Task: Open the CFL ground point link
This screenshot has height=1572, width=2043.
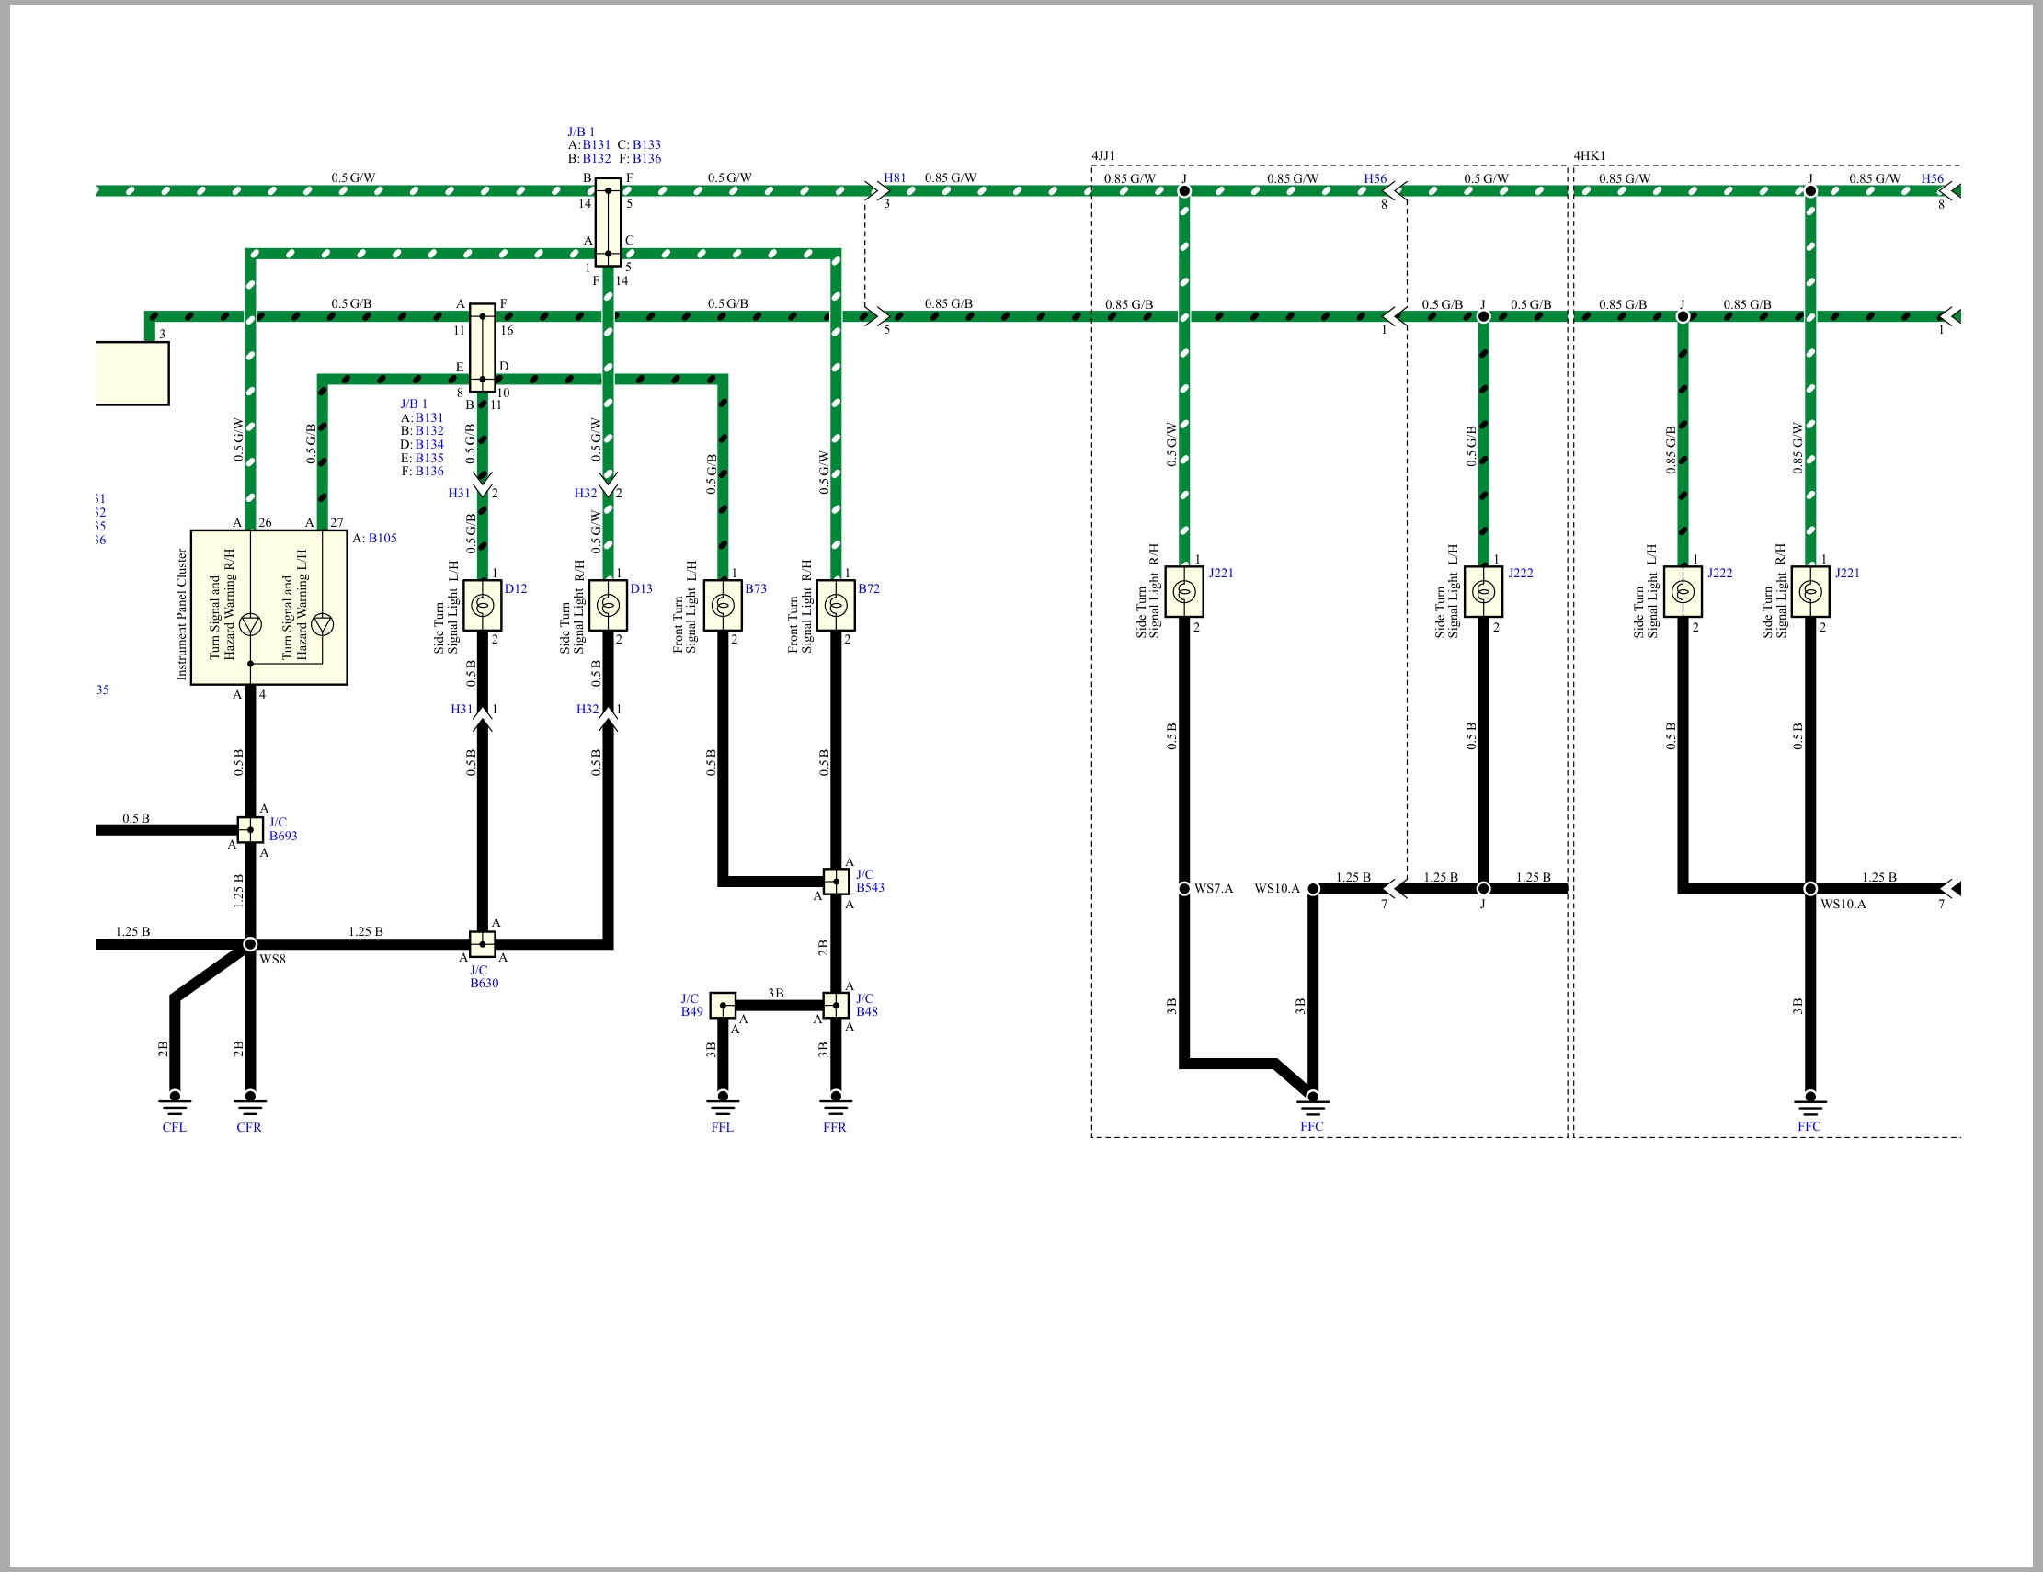Action: point(174,1127)
